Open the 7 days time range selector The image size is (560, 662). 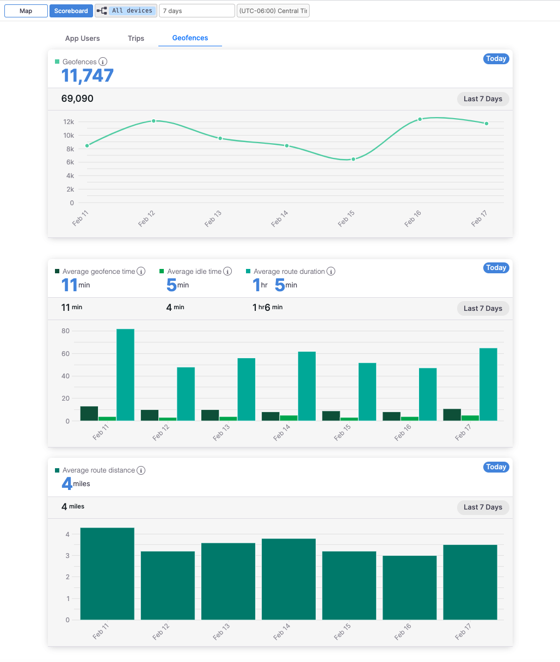(x=196, y=10)
